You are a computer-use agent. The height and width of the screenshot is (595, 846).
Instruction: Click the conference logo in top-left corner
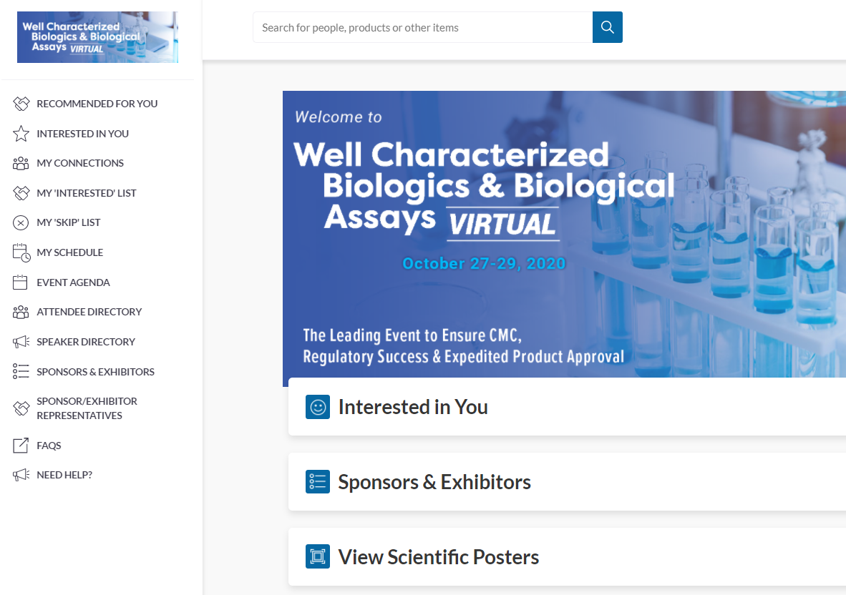pos(97,37)
